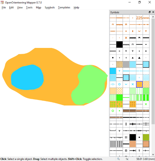Open the Map menu

pos(39,8)
